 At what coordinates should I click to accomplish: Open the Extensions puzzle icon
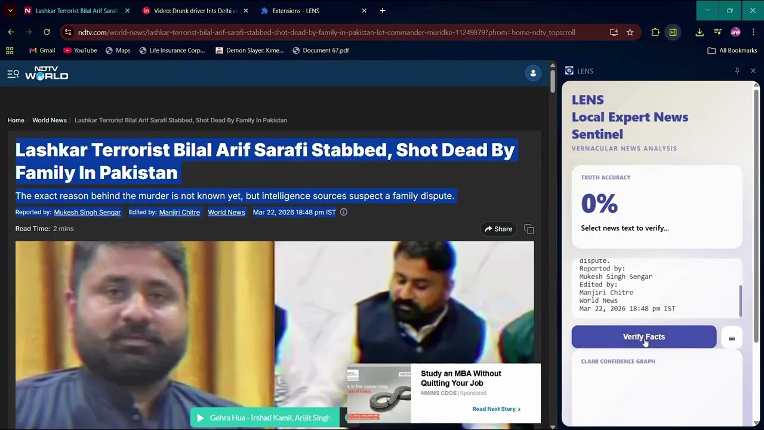click(655, 32)
